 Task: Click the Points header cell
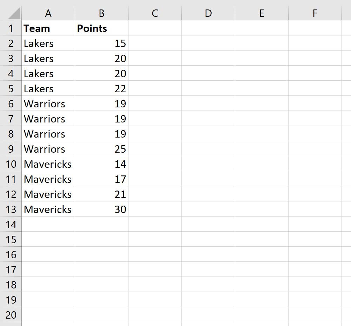pos(102,28)
